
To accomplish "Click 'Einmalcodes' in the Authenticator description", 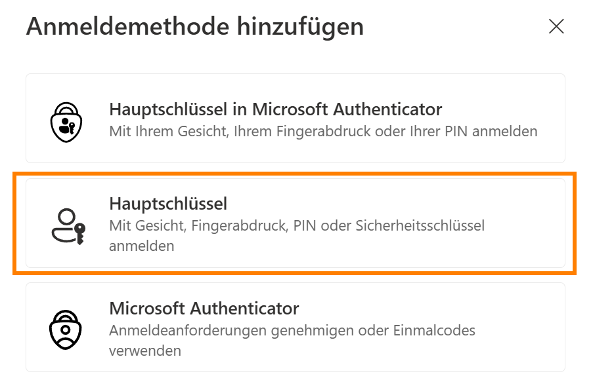I will point(434,330).
